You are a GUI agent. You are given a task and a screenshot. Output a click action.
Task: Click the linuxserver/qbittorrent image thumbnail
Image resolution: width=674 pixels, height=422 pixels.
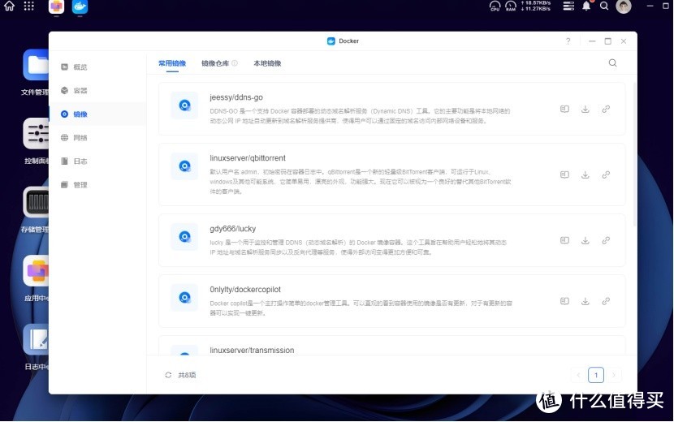(x=185, y=166)
